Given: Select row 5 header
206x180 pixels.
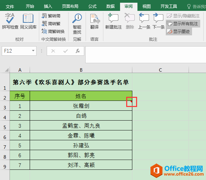Looking at the screenshot, I should click(x=5, y=125).
